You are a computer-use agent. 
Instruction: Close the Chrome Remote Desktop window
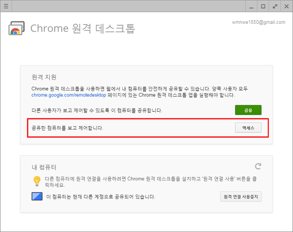pyautogui.click(x=287, y=6)
